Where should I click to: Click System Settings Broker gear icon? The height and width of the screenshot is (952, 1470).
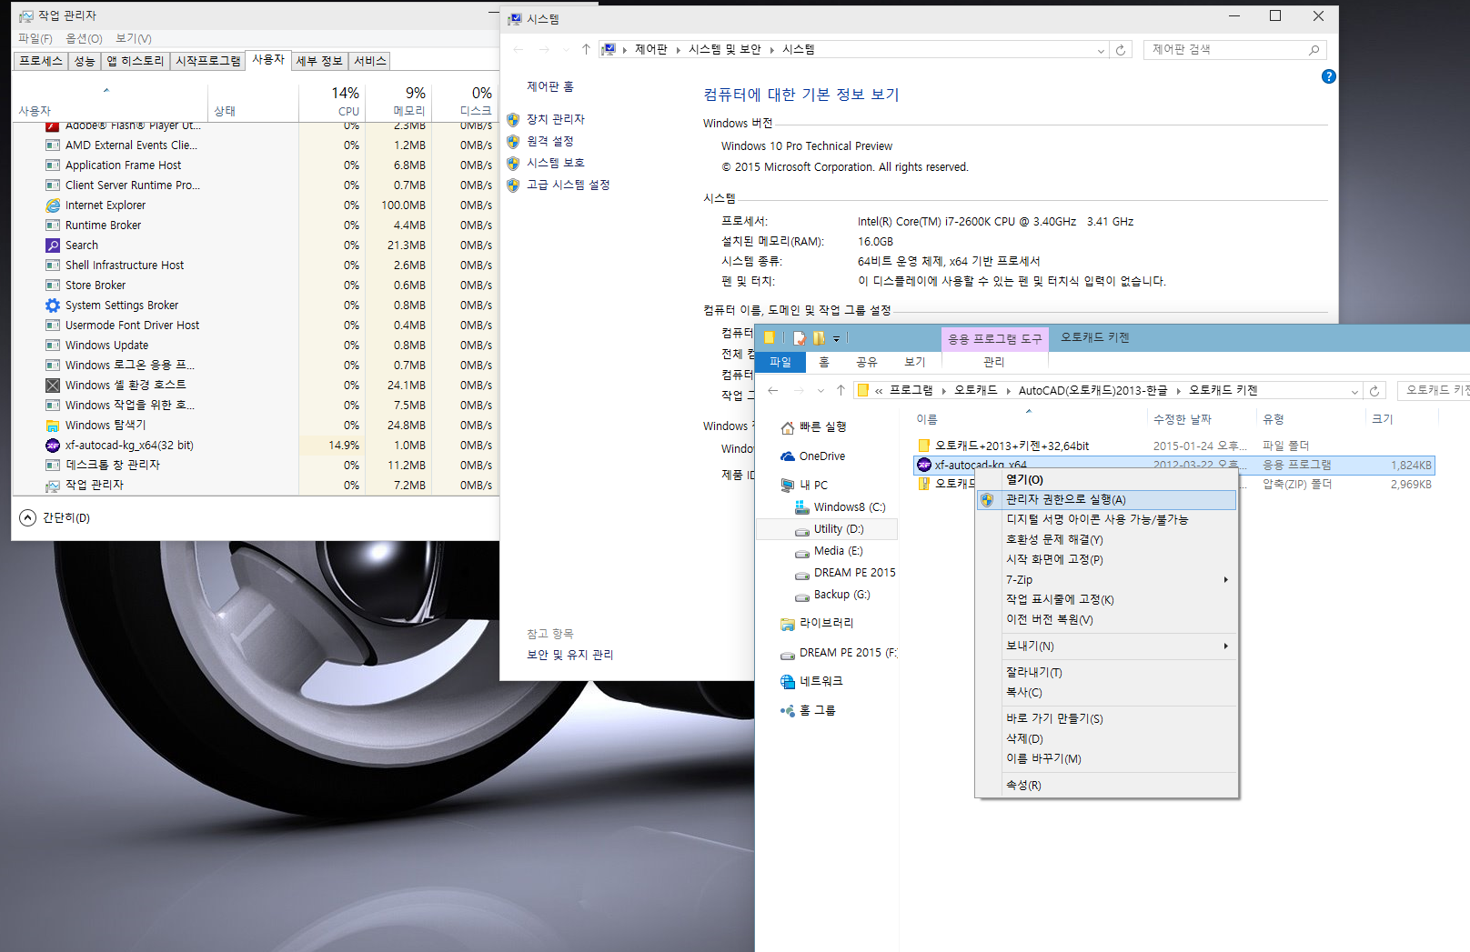click(x=53, y=306)
